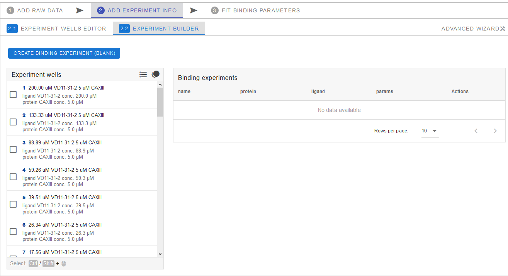Click the step 3 number badge
The image size is (508, 276).
tap(215, 10)
